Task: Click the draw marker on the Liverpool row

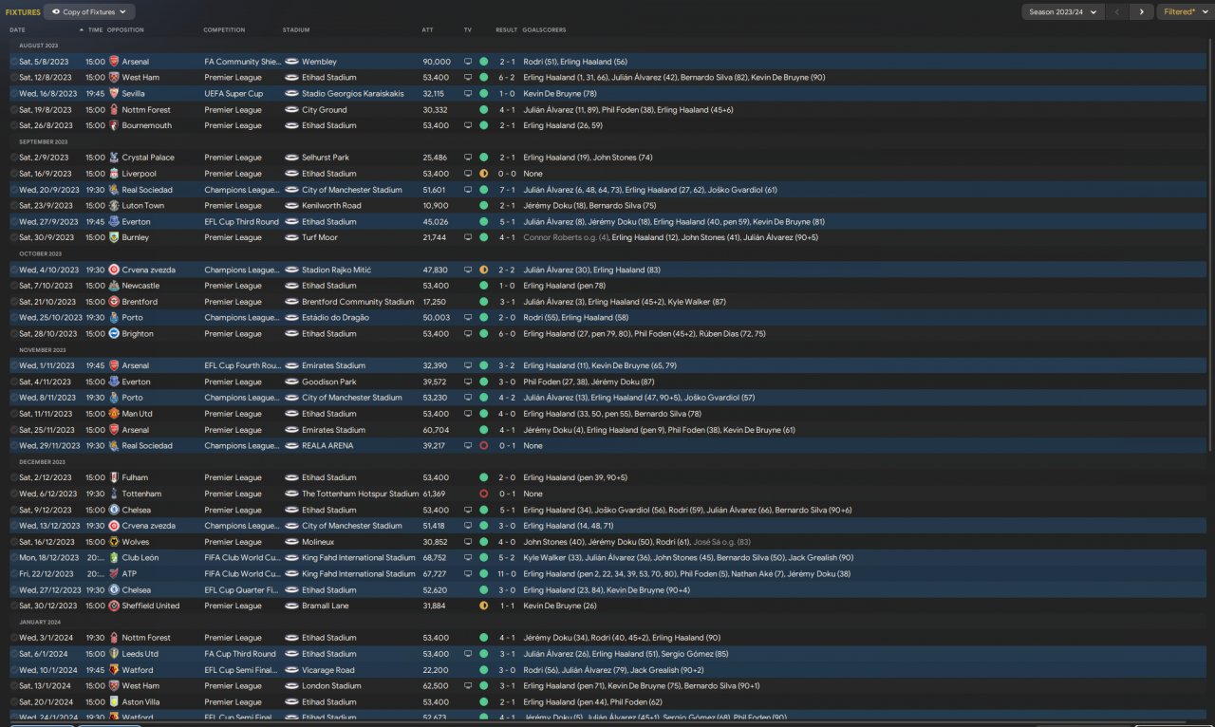Action: coord(484,174)
